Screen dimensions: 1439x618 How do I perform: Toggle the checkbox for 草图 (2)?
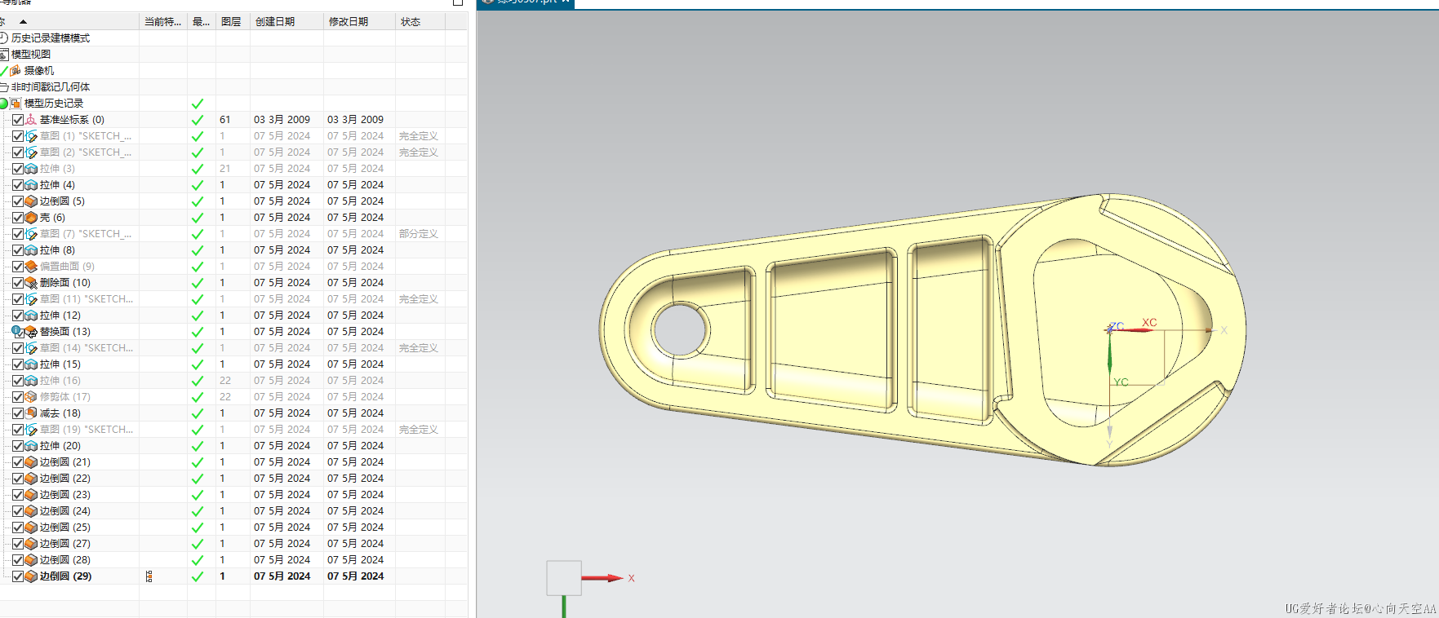pos(18,152)
